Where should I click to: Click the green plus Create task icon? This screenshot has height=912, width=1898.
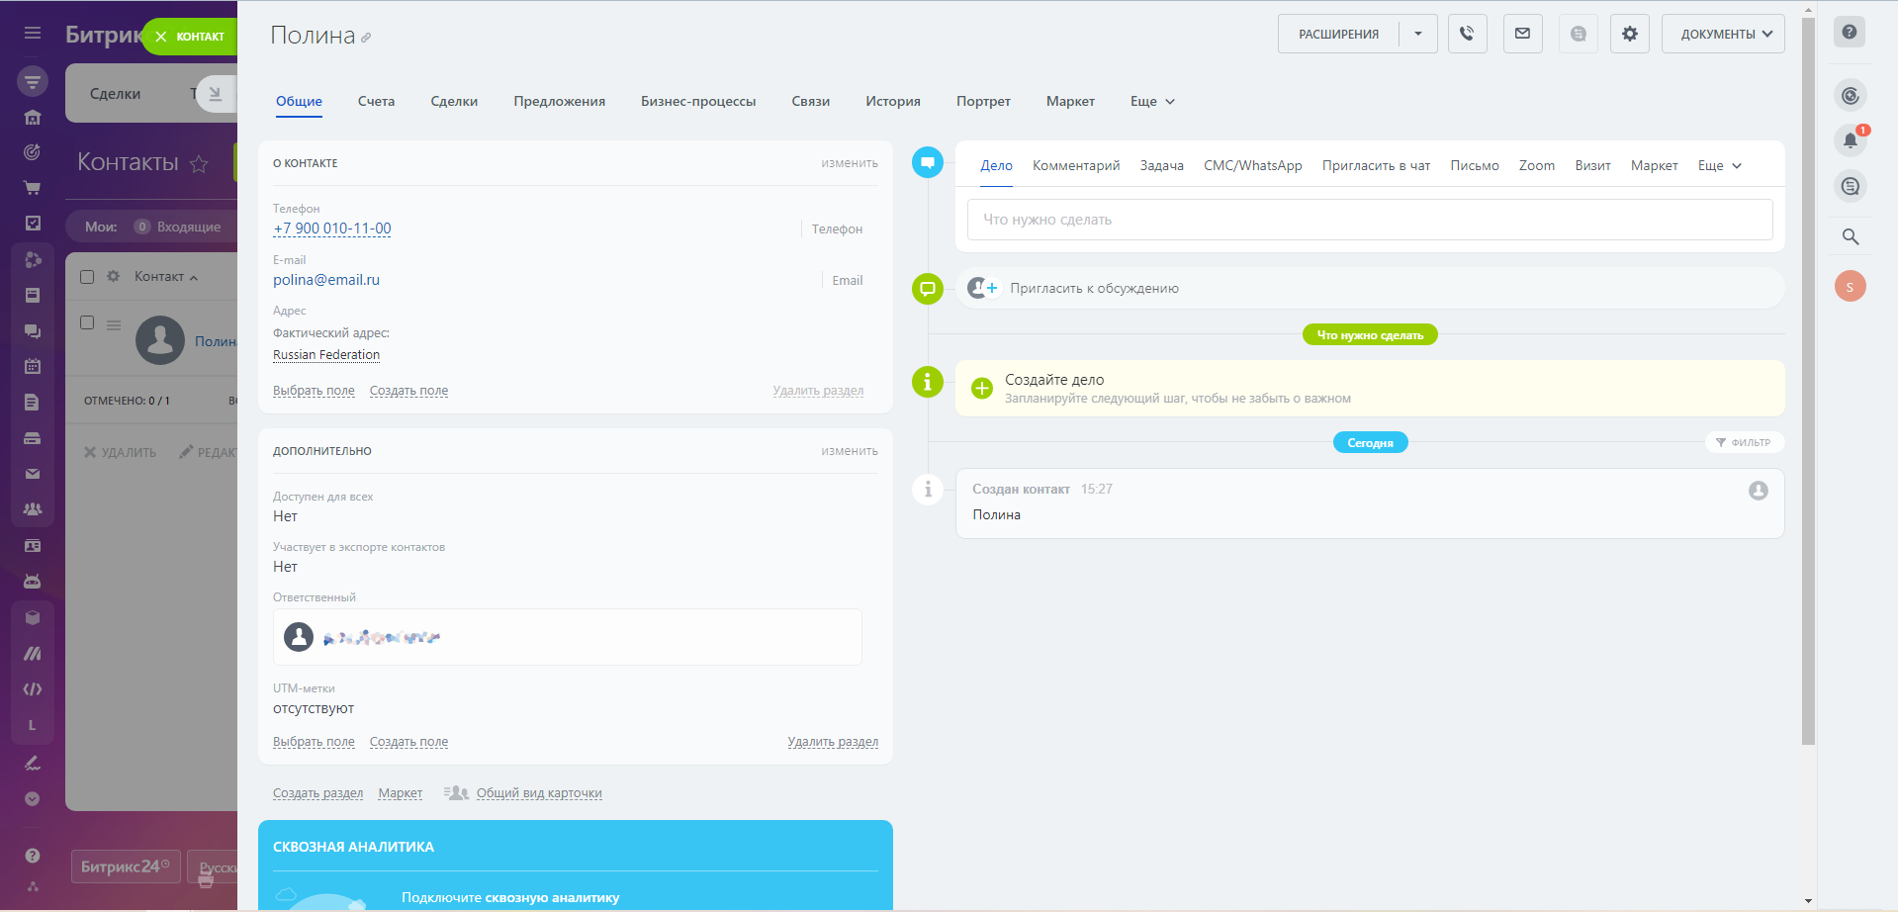[981, 388]
